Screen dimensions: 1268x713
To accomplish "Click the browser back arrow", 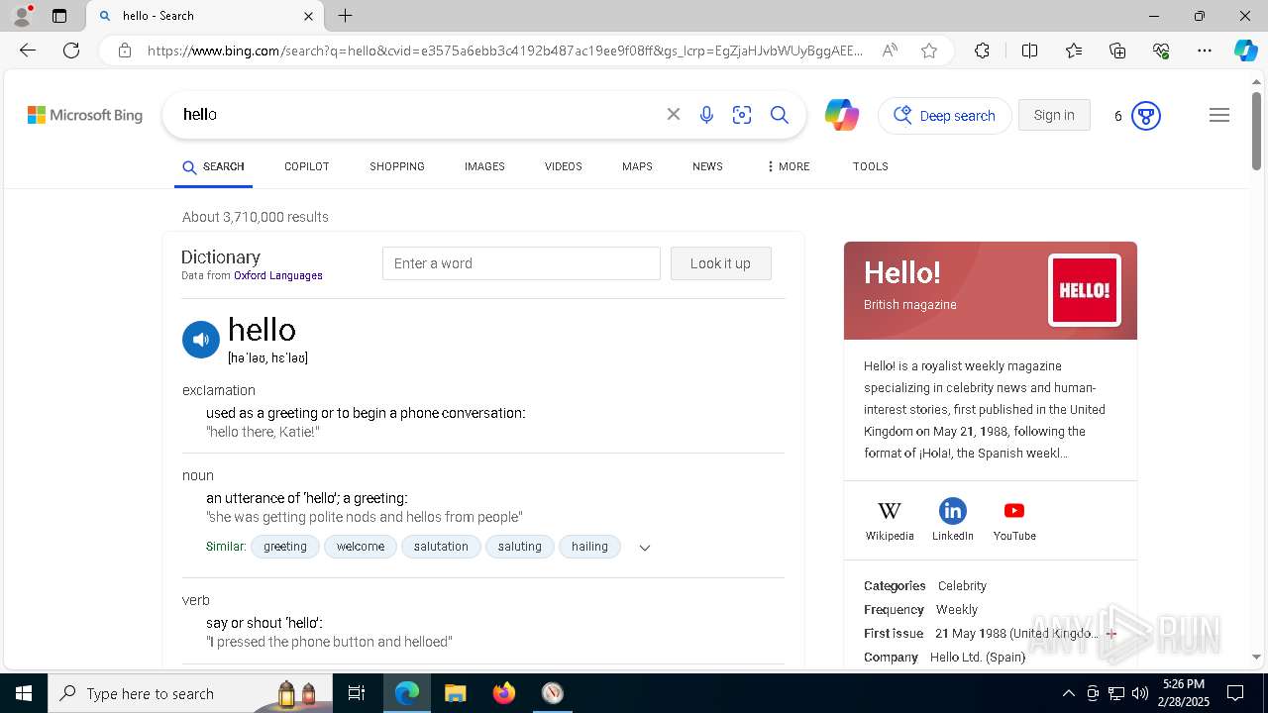I will tap(28, 51).
